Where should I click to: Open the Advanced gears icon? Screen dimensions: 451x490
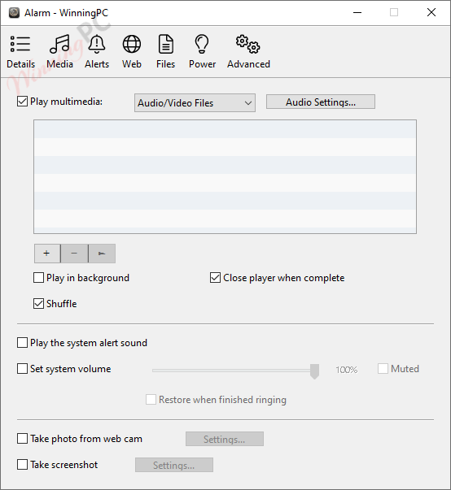(247, 44)
